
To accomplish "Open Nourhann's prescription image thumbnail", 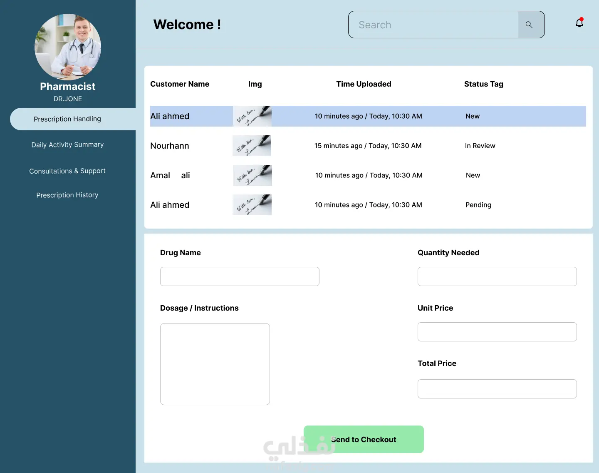I will click(x=252, y=146).
